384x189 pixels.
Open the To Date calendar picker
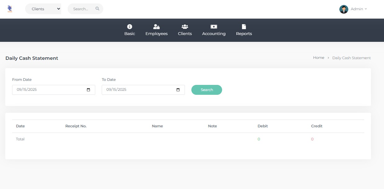tap(177, 90)
